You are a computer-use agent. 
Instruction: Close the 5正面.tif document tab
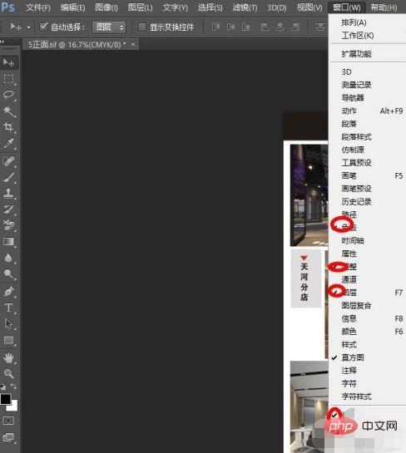pyautogui.click(x=133, y=44)
